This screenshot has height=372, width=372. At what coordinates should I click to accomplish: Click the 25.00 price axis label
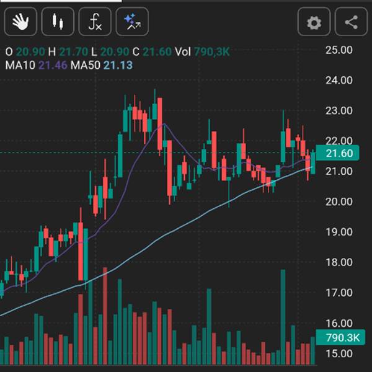pyautogui.click(x=339, y=50)
